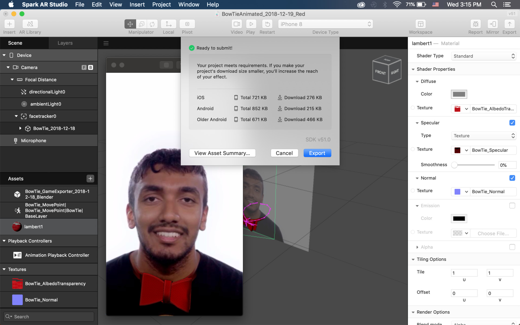Click the Specular Texture radio button
Image resolution: width=520 pixels, height=325 pixels.
coord(413,149)
